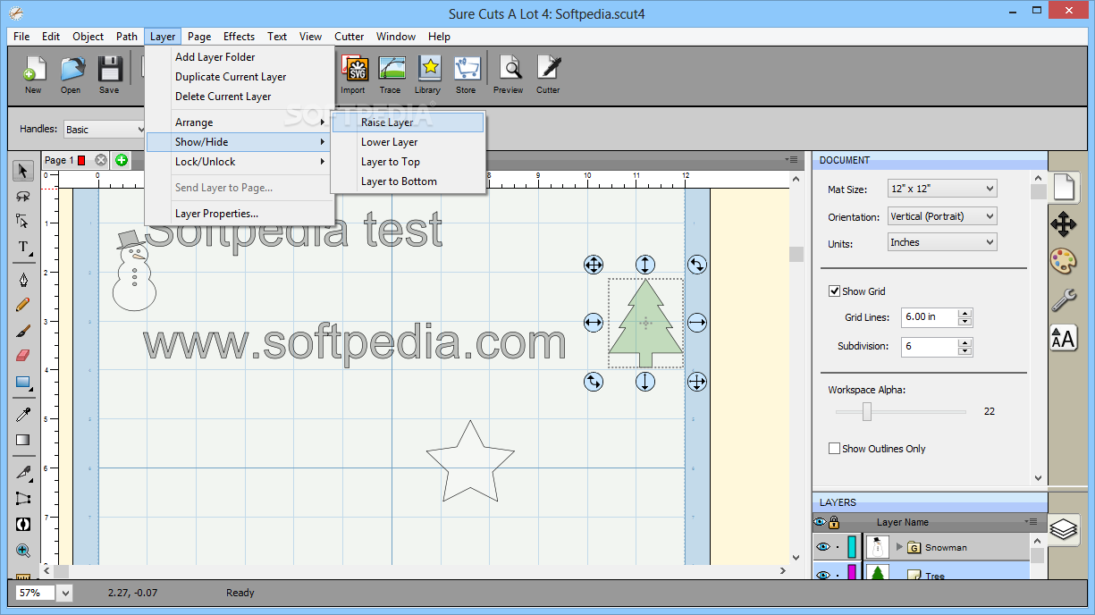
Task: Hide the Snowman layer eye icon
Action: tap(823, 547)
